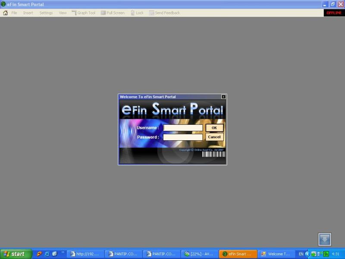Click the first orange quick launch icon
Image resolution: width=345 pixels, height=259 pixels.
click(39, 254)
